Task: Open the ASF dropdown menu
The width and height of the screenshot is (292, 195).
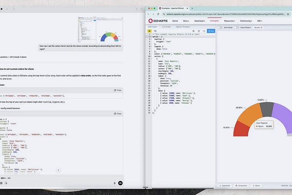Action: [259, 21]
